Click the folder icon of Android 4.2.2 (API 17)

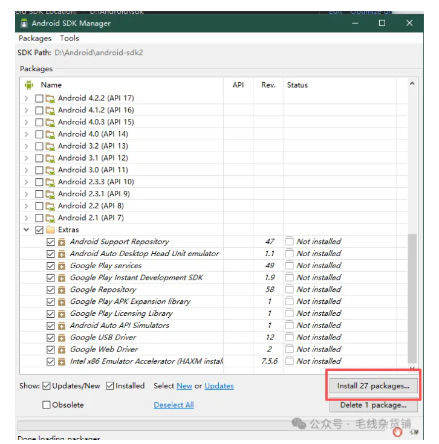pyautogui.click(x=50, y=98)
